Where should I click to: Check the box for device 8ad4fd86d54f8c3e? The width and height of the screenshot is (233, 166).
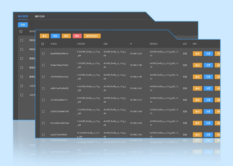[x=43, y=54]
